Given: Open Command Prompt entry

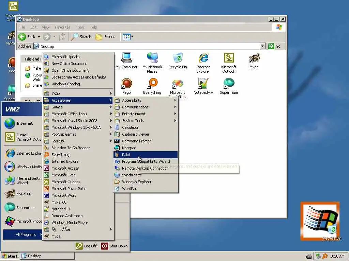Looking at the screenshot, I should coord(146,141).
